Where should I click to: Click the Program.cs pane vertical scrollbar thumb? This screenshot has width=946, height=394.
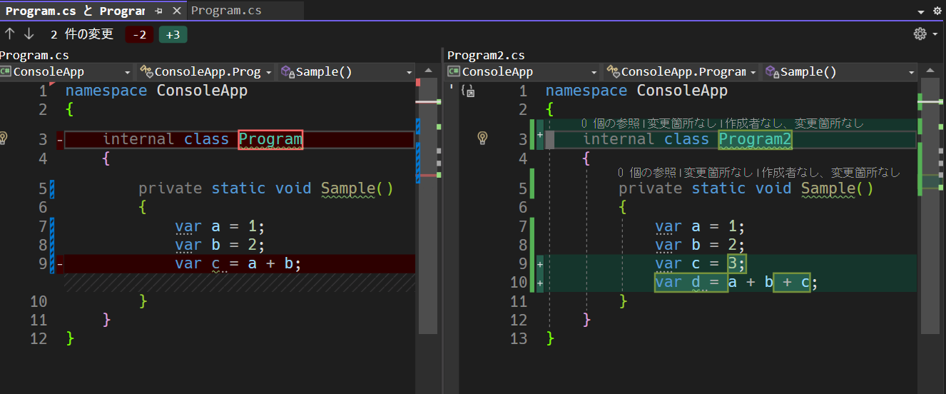tap(428, 207)
